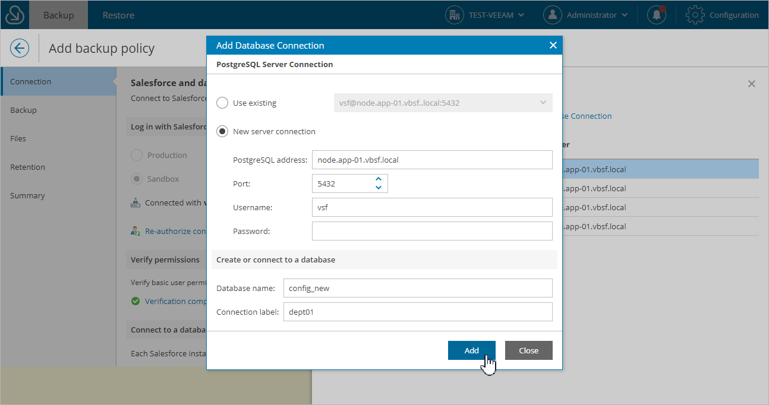Click the Verification completed link
Viewport: 769px width, 405px height.
pos(175,301)
